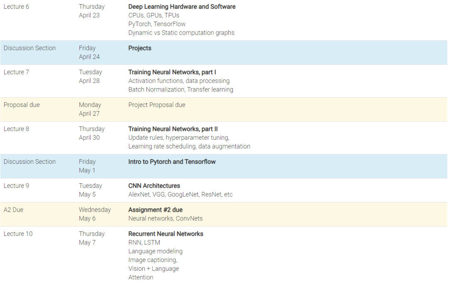Click Training Neural Networks, part I heading
Viewport: 449px width, 284px height.
[x=172, y=72]
